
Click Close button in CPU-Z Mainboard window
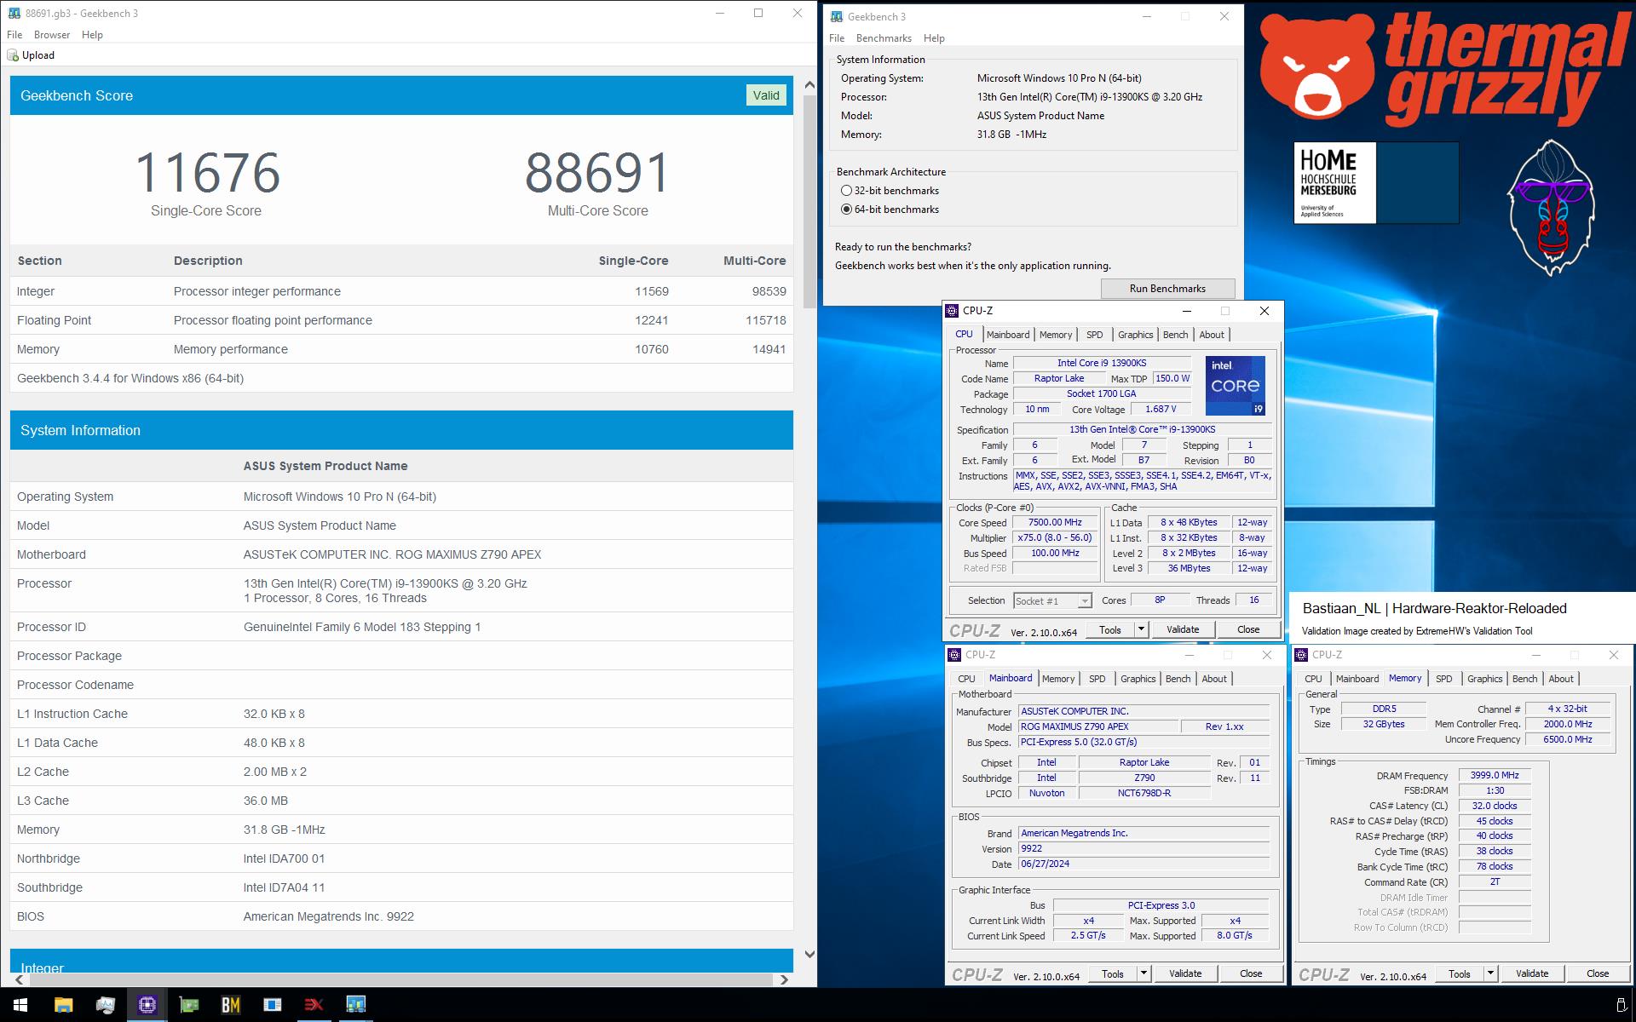[x=1251, y=973]
